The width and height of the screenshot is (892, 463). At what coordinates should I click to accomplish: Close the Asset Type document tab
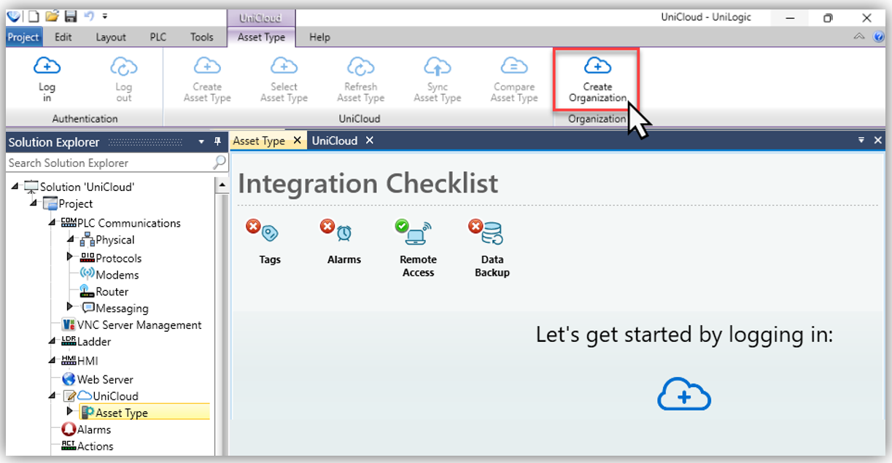pyautogui.click(x=298, y=141)
